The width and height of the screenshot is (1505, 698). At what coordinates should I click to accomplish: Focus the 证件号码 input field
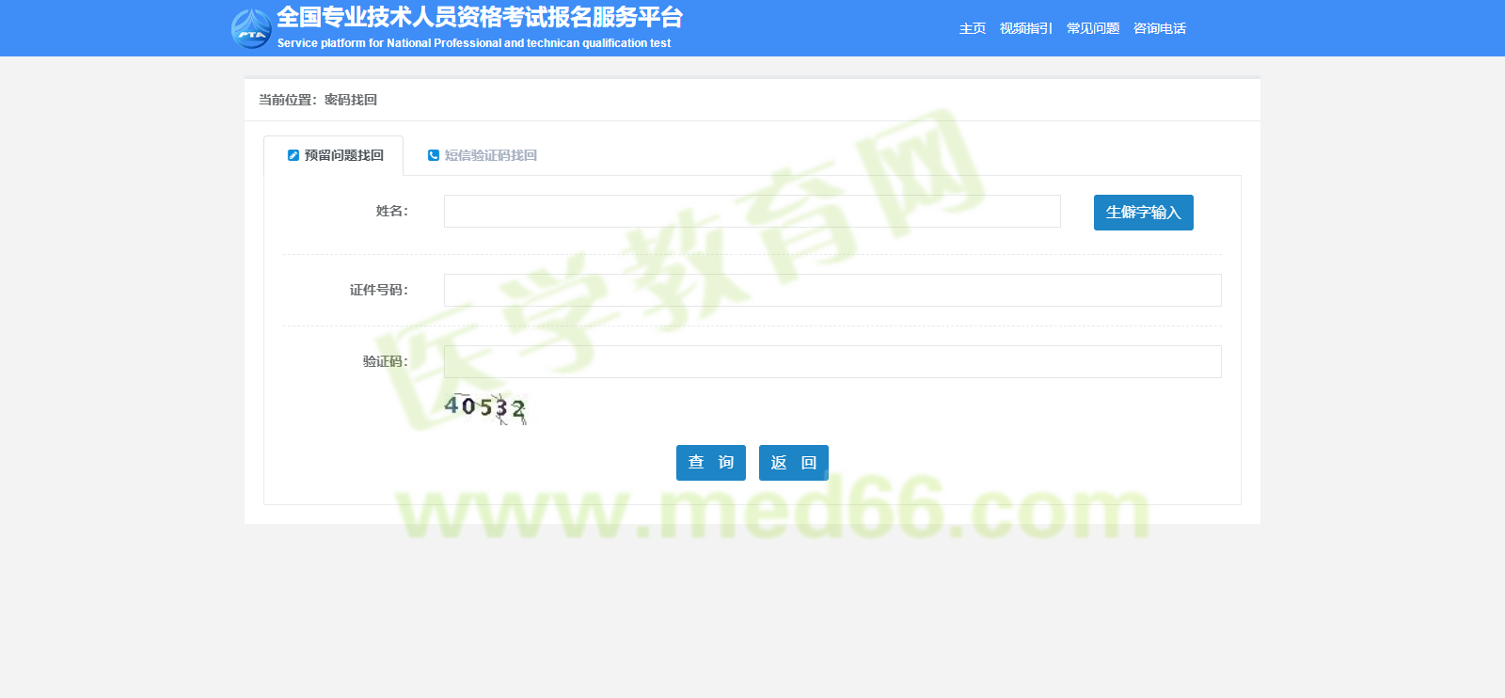[x=832, y=291]
